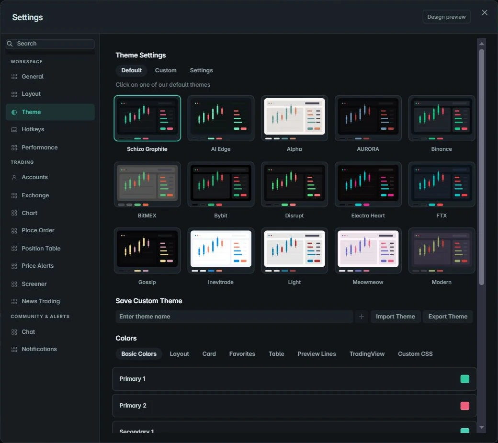
Task: Apply the Modern theme thumbnail
Action: coord(441,250)
